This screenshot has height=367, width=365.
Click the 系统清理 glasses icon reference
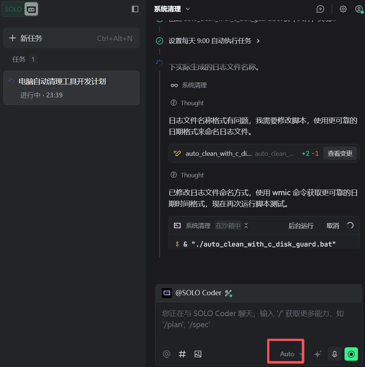coord(174,86)
